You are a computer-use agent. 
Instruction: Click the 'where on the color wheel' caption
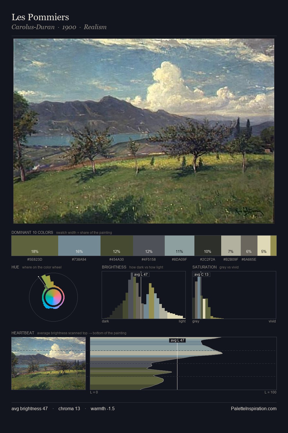pyautogui.click(x=42, y=267)
